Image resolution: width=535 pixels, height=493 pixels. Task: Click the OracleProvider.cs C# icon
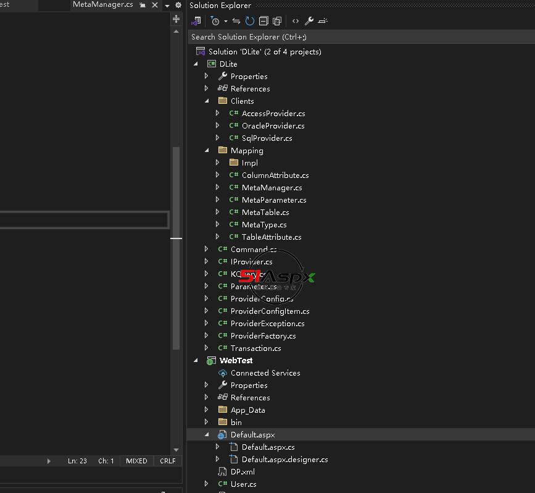234,125
